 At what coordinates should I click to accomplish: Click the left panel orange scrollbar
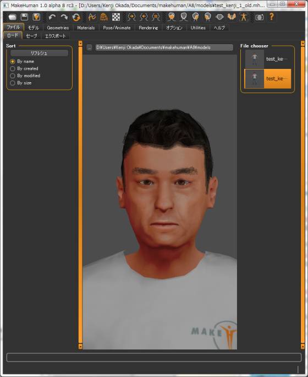80,195
